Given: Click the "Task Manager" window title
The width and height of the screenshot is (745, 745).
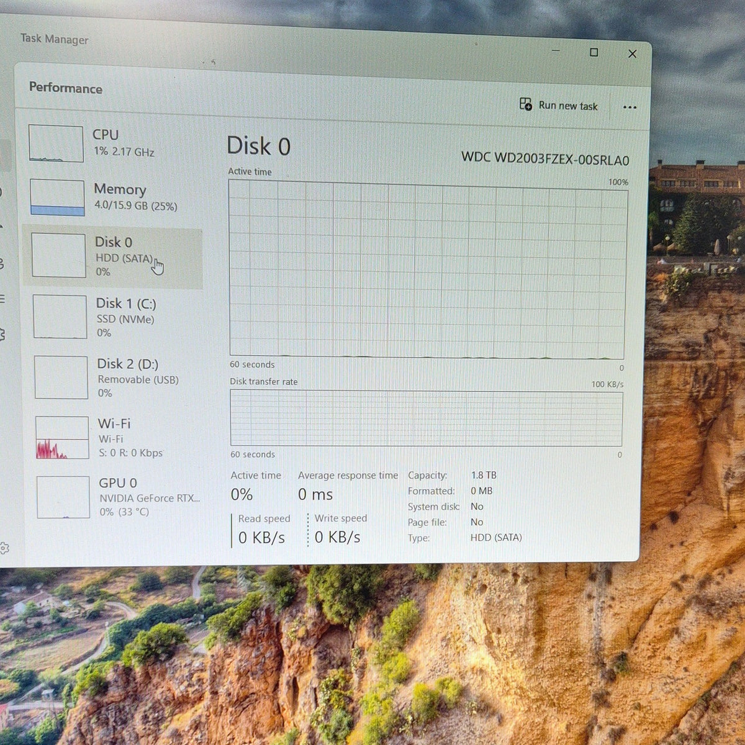Looking at the screenshot, I should click(x=55, y=39).
